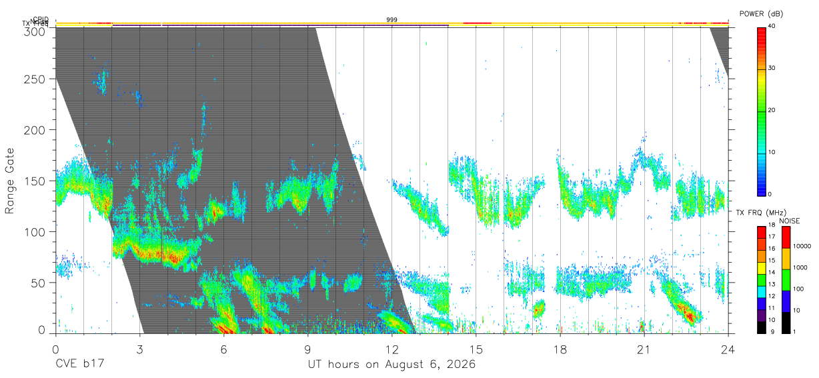Click the '999' CPID value above the plot
The width and height of the screenshot is (819, 378).
[392, 20]
